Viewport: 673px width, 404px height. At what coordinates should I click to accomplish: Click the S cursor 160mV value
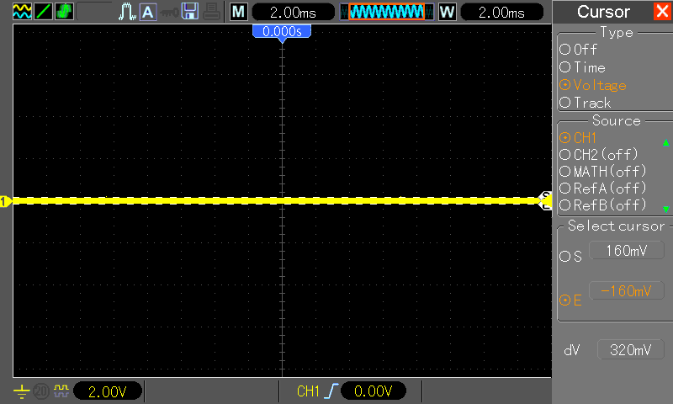coord(626,251)
